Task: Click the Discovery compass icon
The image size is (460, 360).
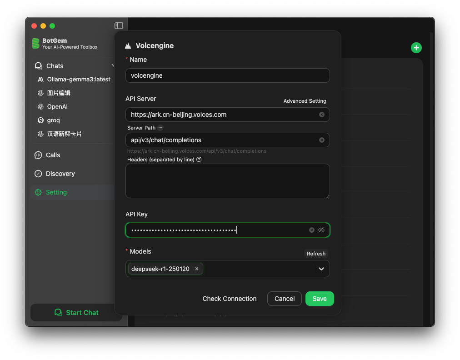Action: pos(38,174)
